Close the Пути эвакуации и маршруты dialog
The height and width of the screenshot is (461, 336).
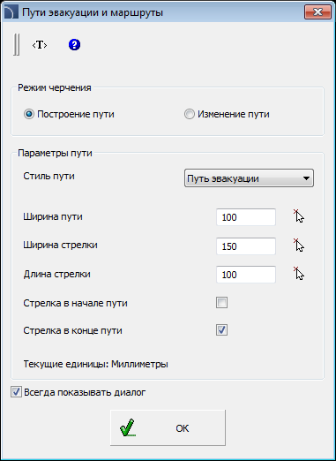click(x=317, y=12)
